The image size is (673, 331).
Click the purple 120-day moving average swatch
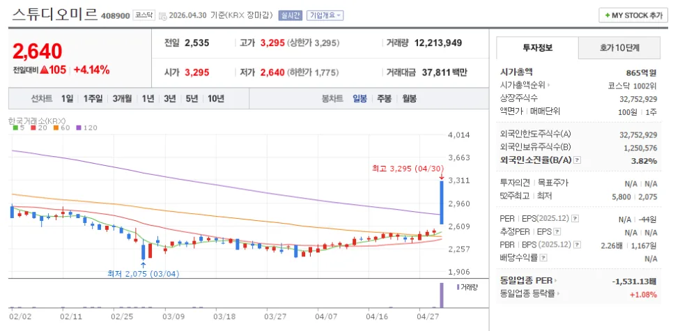[x=79, y=128]
